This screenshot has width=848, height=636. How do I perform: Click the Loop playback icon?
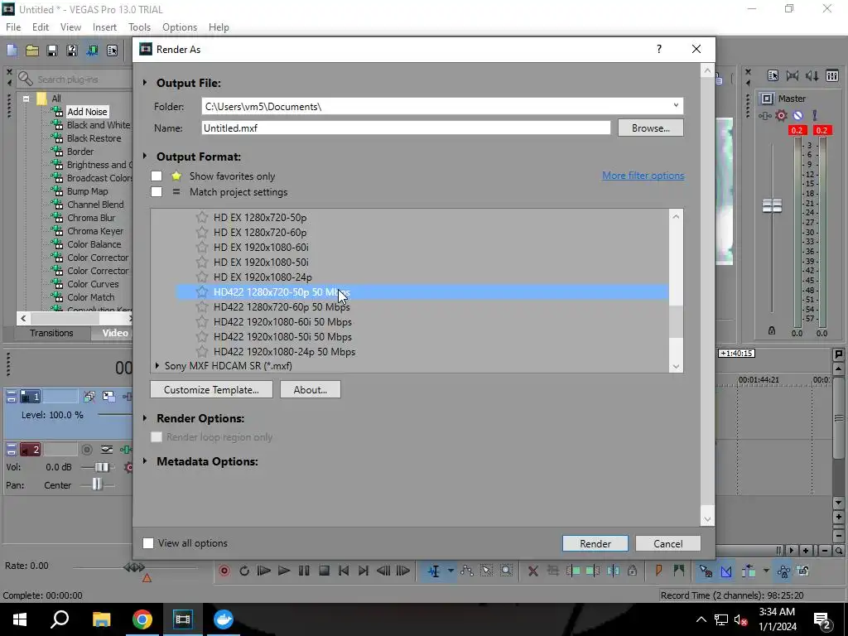[x=244, y=571]
